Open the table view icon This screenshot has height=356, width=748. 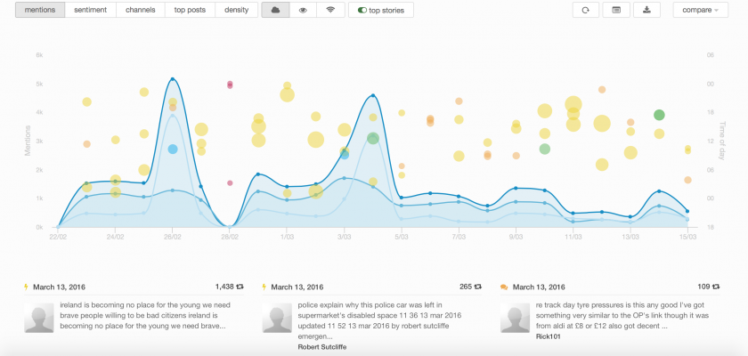615,10
